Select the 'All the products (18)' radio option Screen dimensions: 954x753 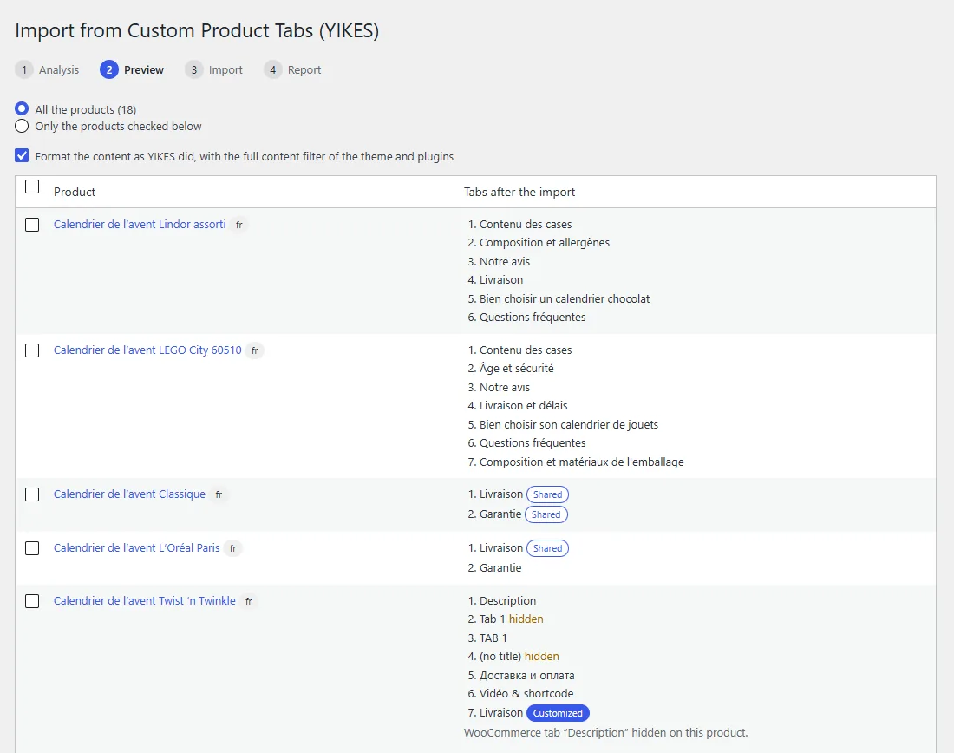tap(22, 109)
